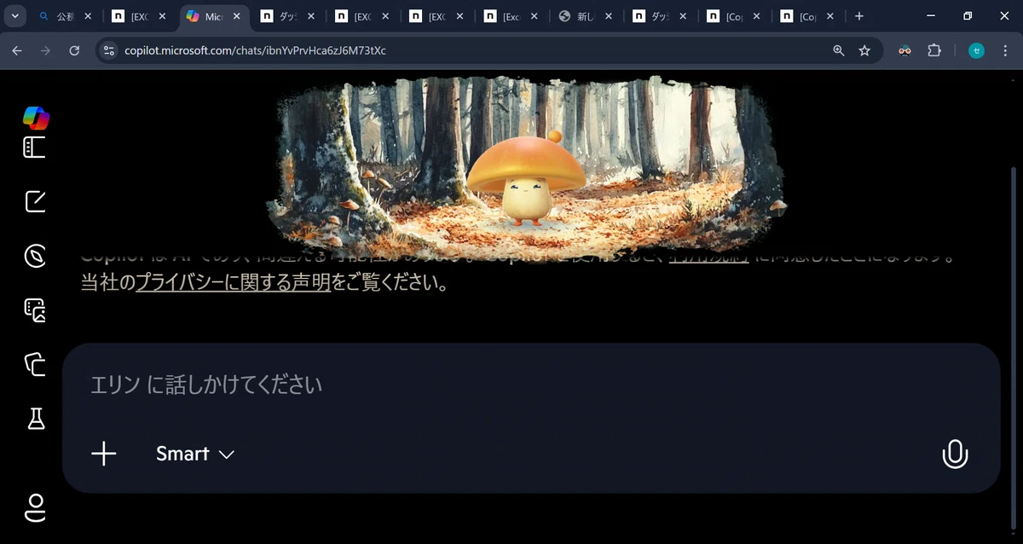
Task: Start voice input with microphone icon
Action: tap(955, 454)
